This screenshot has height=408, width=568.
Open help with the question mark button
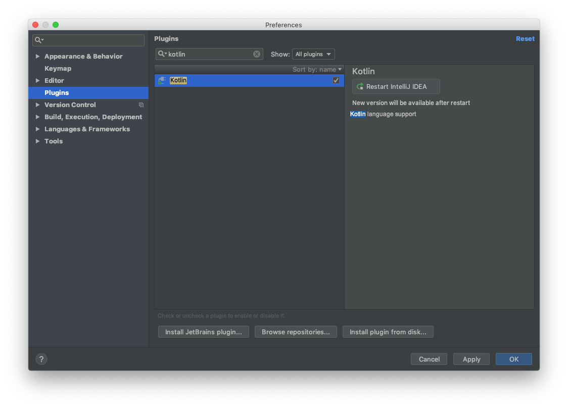pos(41,359)
